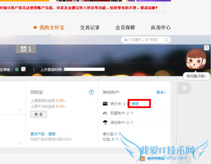Click the 有问题点我 help bubble
211x164 pixels.
pyautogui.click(x=197, y=76)
